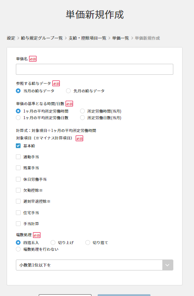Tick the 休日労働手当 checkbox
Screen dimensions: 194x296
18,179
